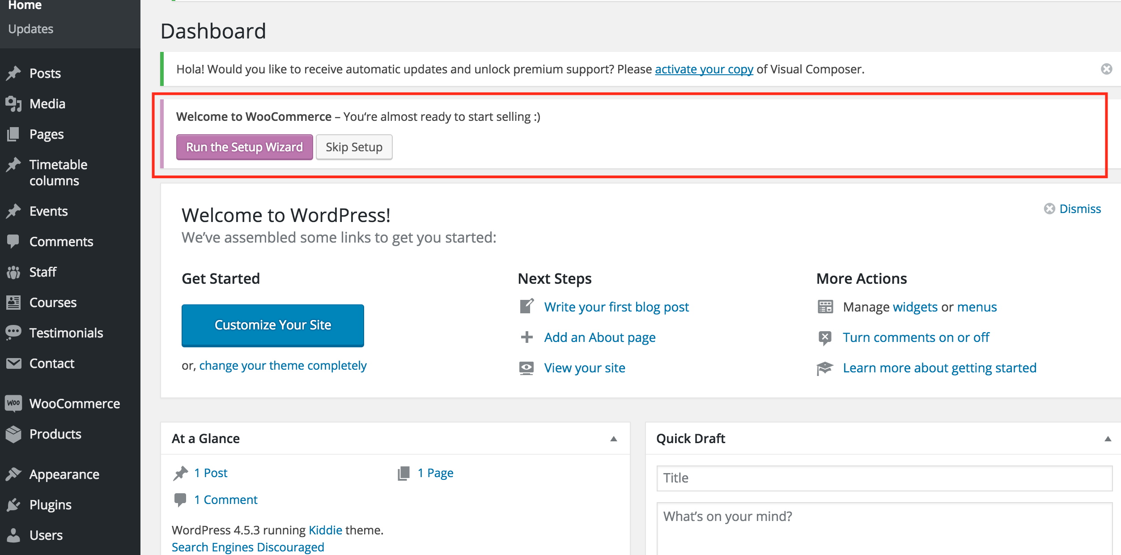Viewport: 1121px width, 555px height.
Task: Run the Setup Wizard
Action: [244, 147]
